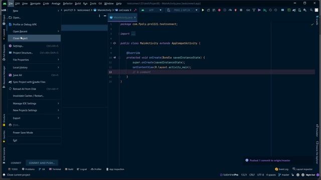Open the Layout Inspector
321x180 pixels.
(302, 169)
